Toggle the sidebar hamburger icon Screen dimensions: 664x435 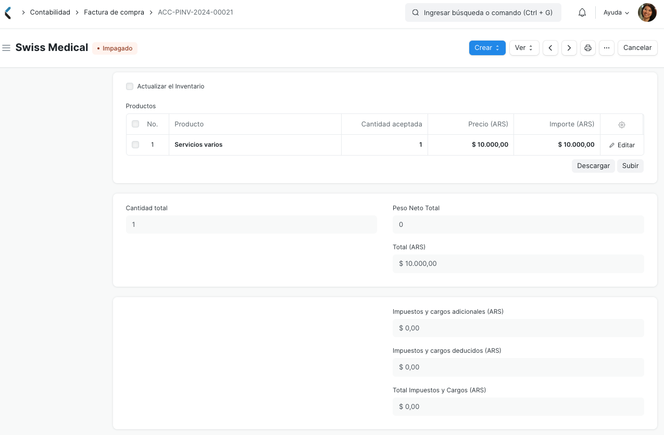(x=6, y=48)
